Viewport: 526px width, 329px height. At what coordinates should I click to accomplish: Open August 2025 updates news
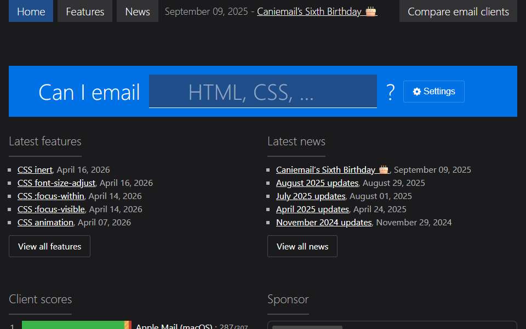click(x=317, y=183)
